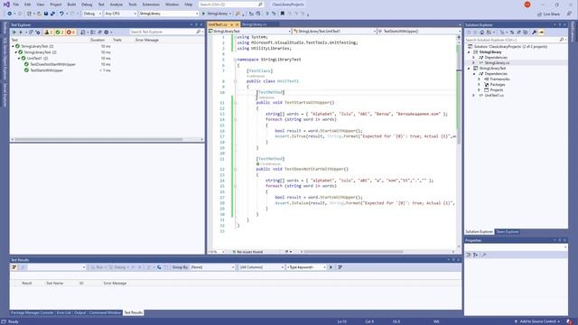Toggle Preview Selected Items in Solution Explorer
This screenshot has height=325, width=578.
click(542, 32)
